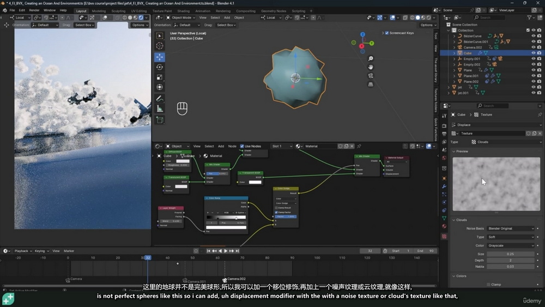Click the viewport zoom magnifier icon
The height and width of the screenshot is (307, 545).
[371, 58]
